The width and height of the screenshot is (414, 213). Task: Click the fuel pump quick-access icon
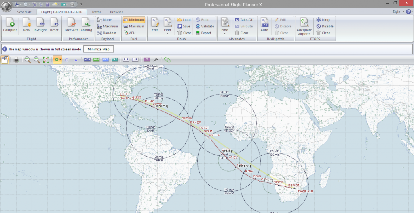click(48, 4)
